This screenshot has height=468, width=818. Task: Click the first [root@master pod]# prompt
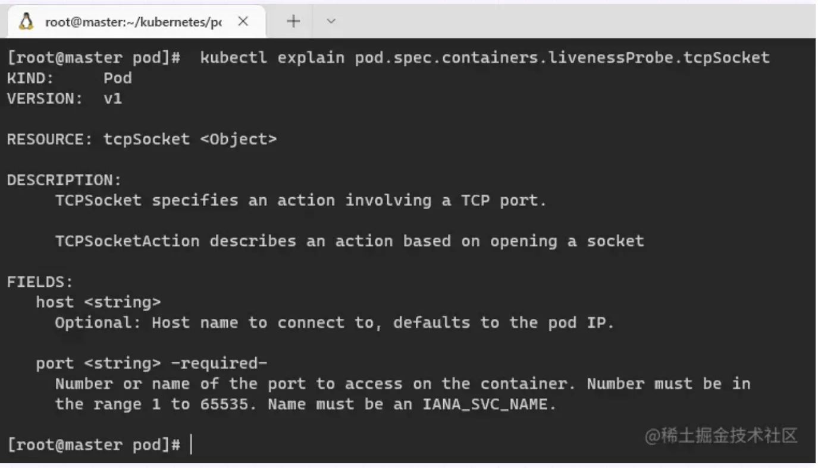tap(93, 58)
